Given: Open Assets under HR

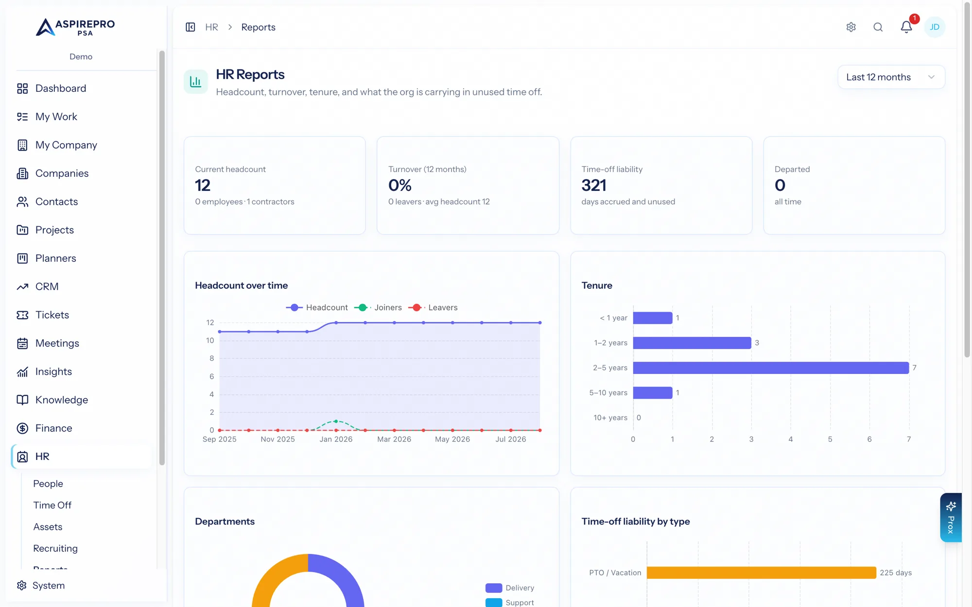Looking at the screenshot, I should pyautogui.click(x=48, y=527).
